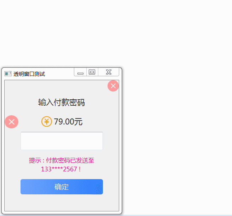Click the 输入付款密码 heading
Viewport: 232px width, 216px height.
pos(62,103)
